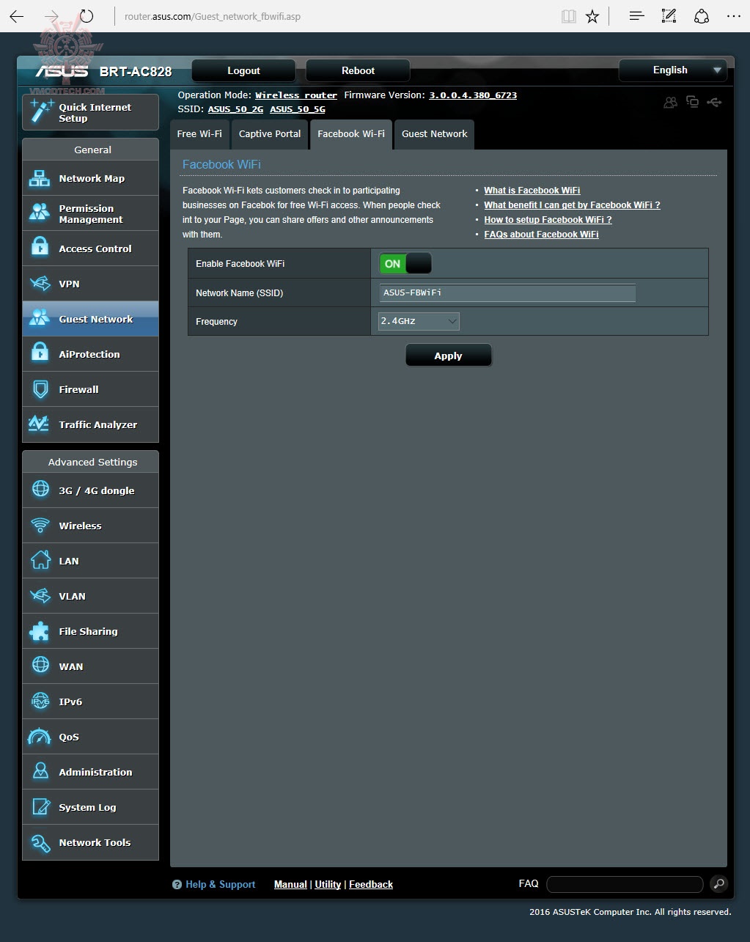750x942 pixels.
Task: Open the browser hub lines icon
Action: coord(637,16)
